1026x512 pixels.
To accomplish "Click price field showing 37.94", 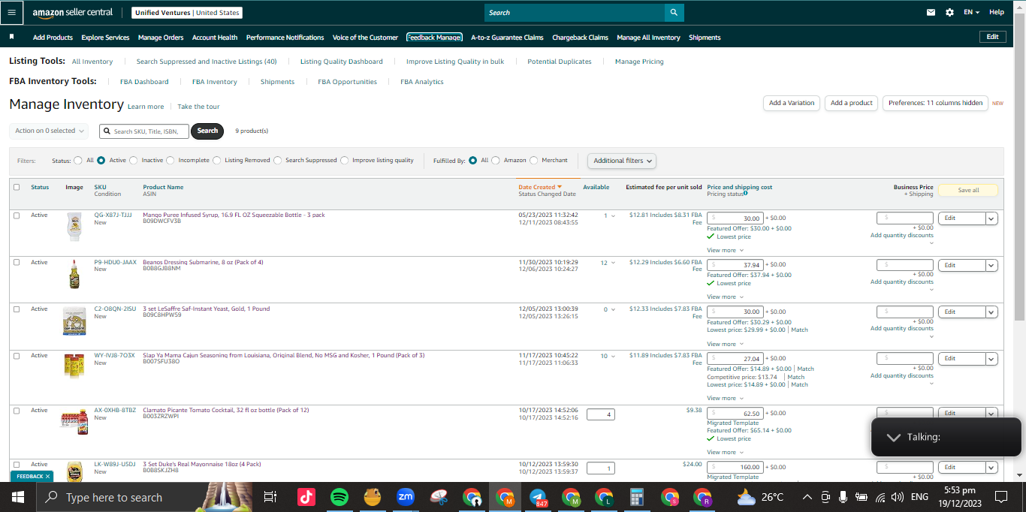I will pyautogui.click(x=735, y=265).
